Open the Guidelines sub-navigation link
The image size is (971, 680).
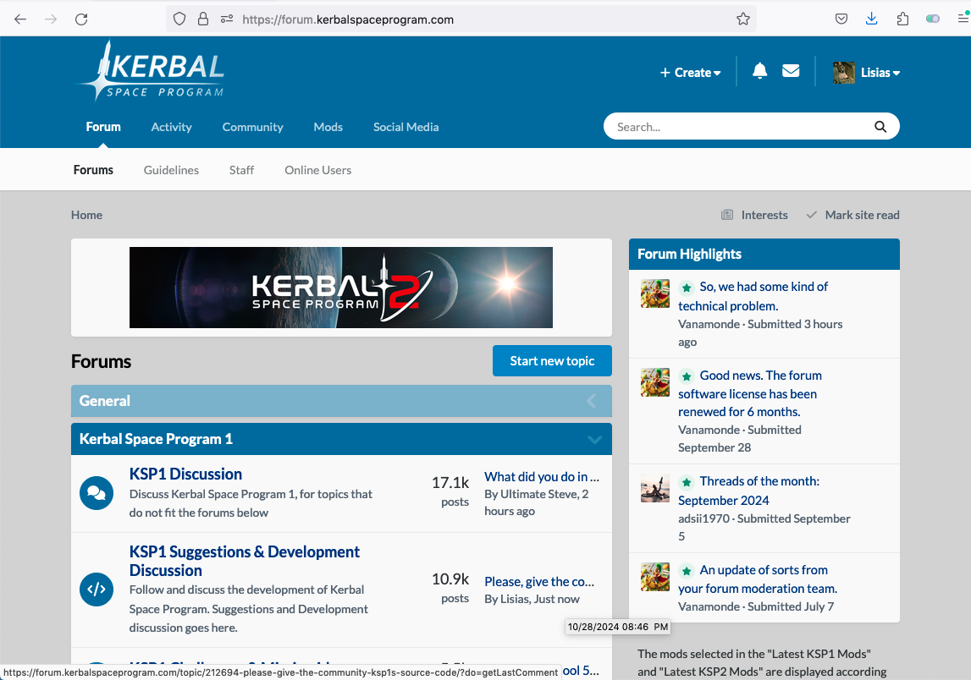(x=172, y=170)
